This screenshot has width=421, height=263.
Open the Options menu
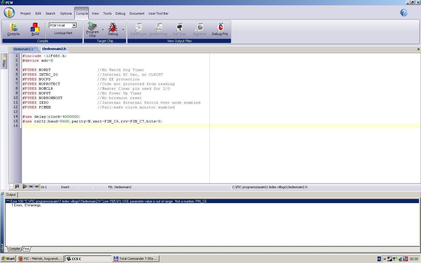[66, 13]
